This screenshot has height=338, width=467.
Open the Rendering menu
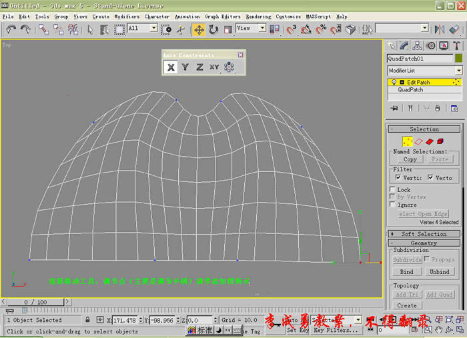[x=258, y=17]
